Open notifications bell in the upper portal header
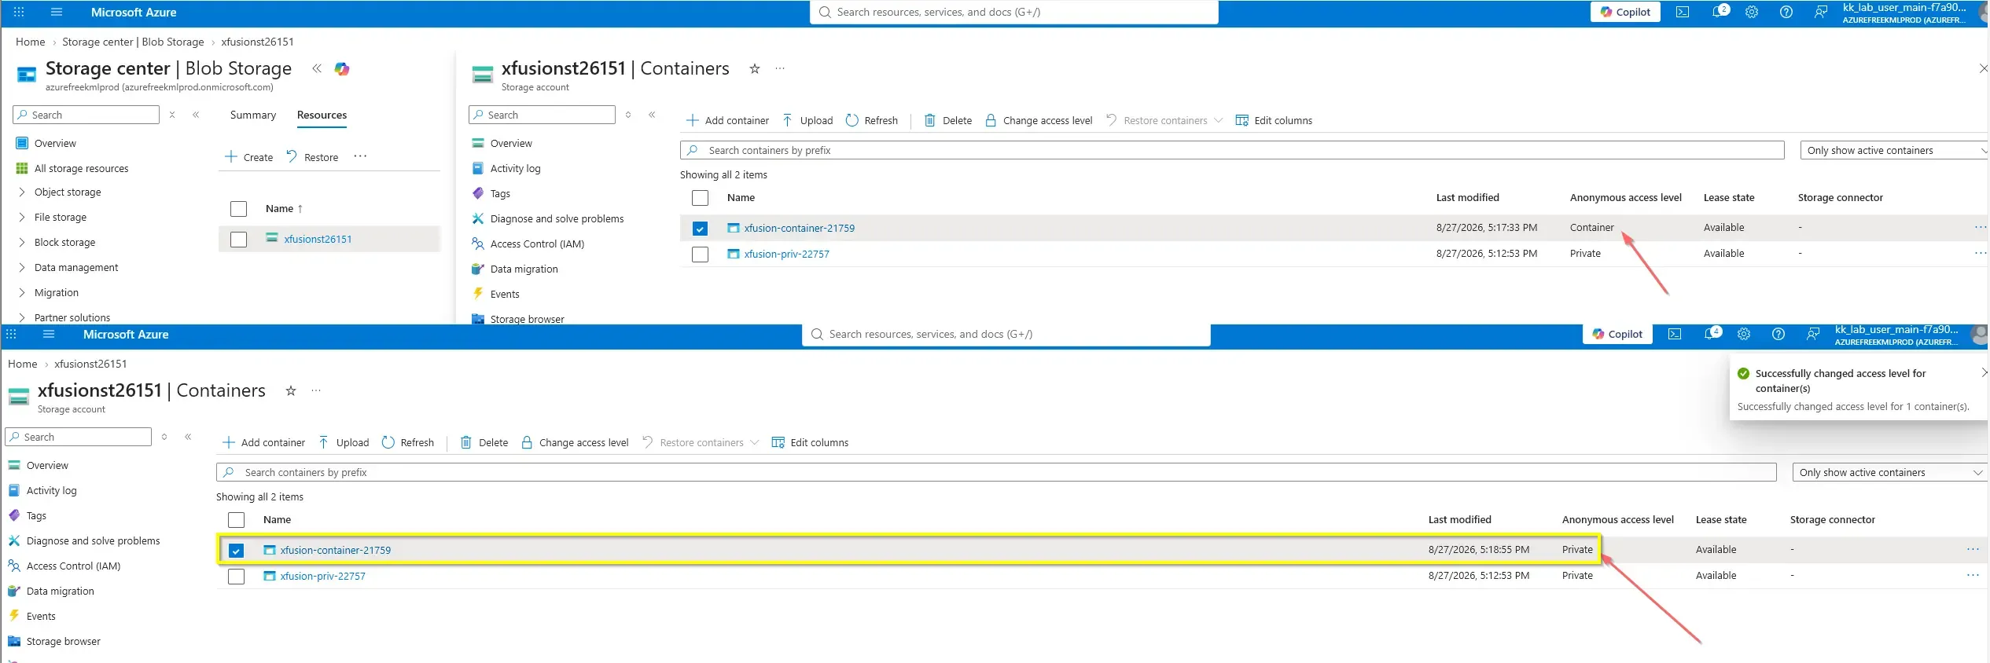The width and height of the screenshot is (1990, 663). click(x=1720, y=12)
